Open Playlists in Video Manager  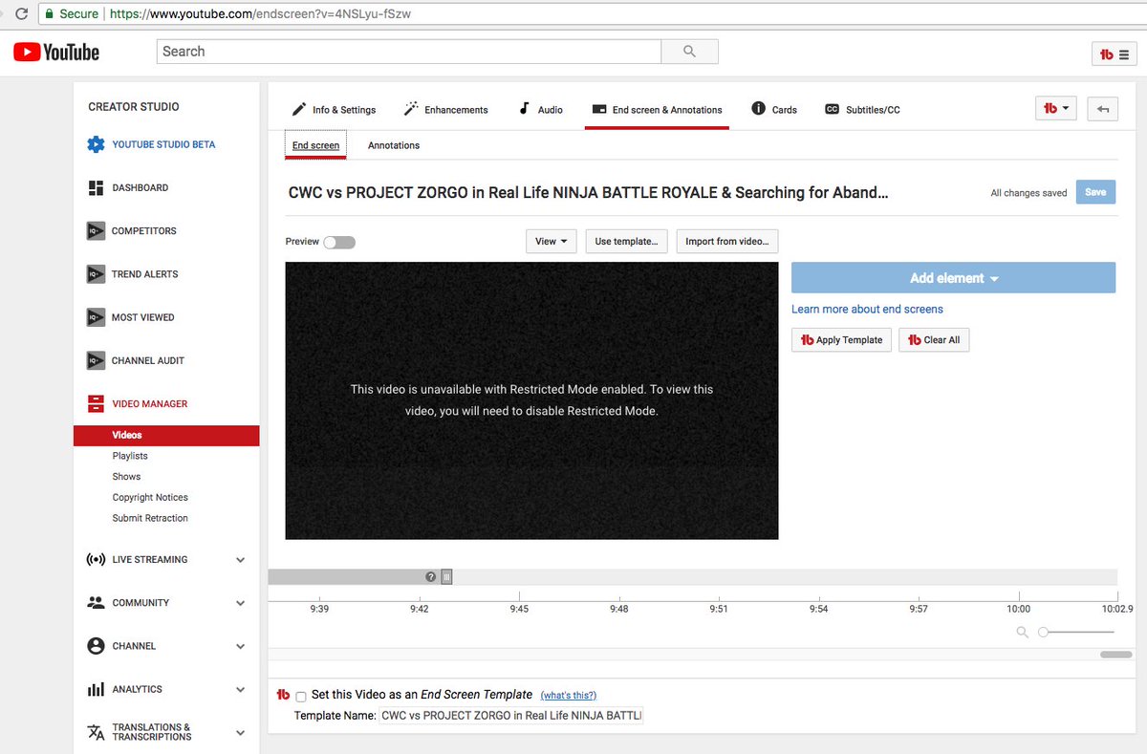pos(130,456)
